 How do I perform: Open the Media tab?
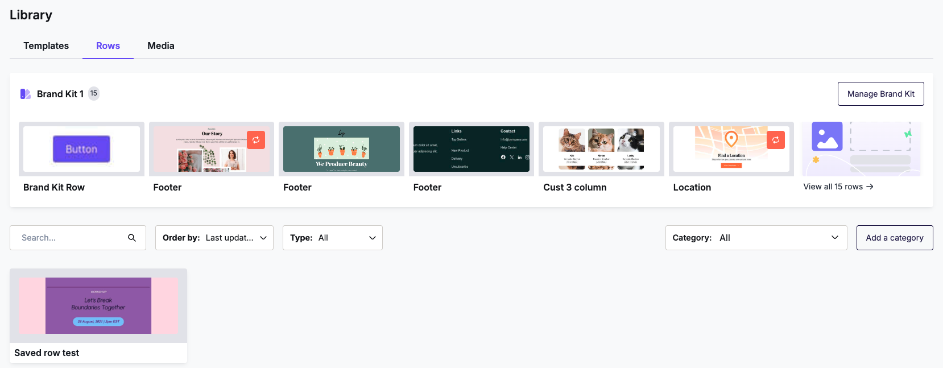pos(161,46)
